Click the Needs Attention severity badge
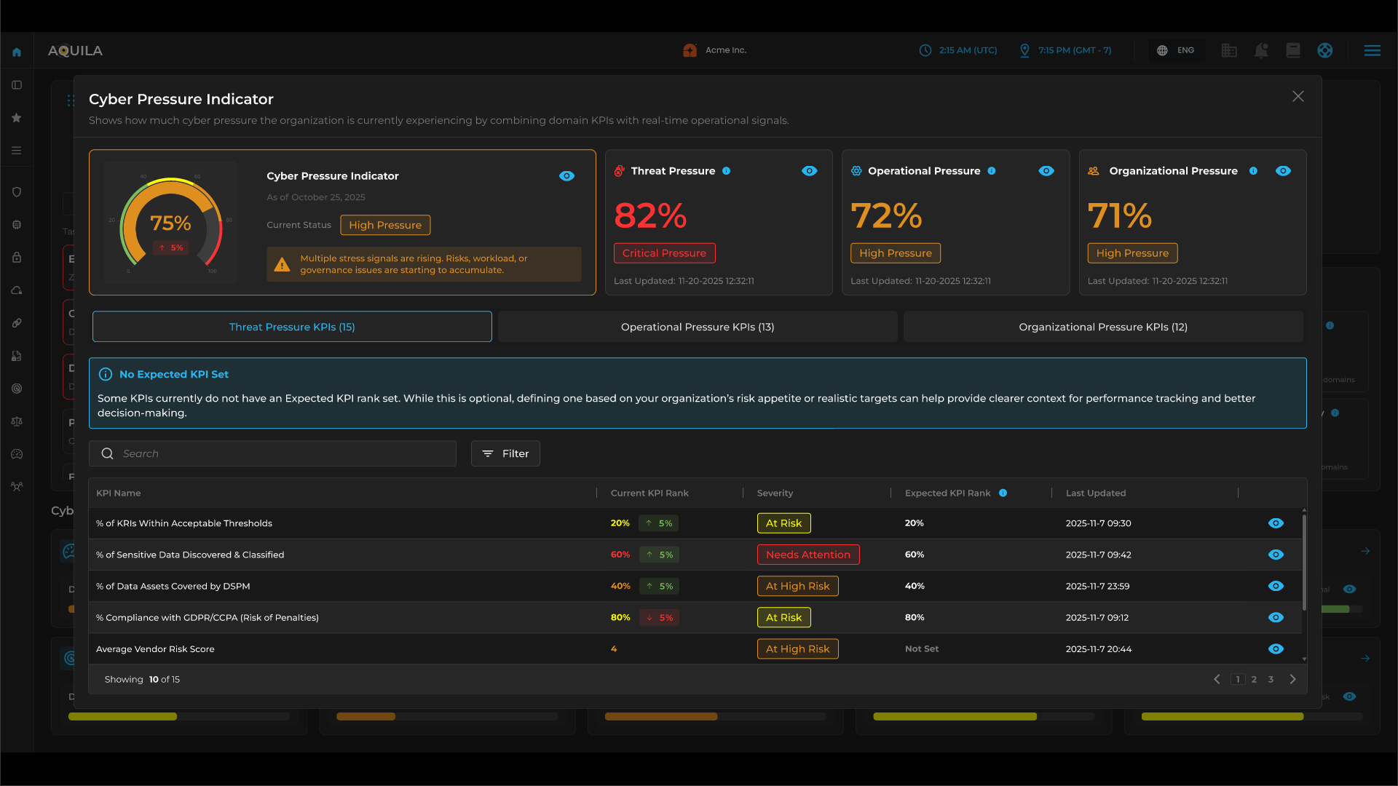The width and height of the screenshot is (1398, 786). pos(807,554)
